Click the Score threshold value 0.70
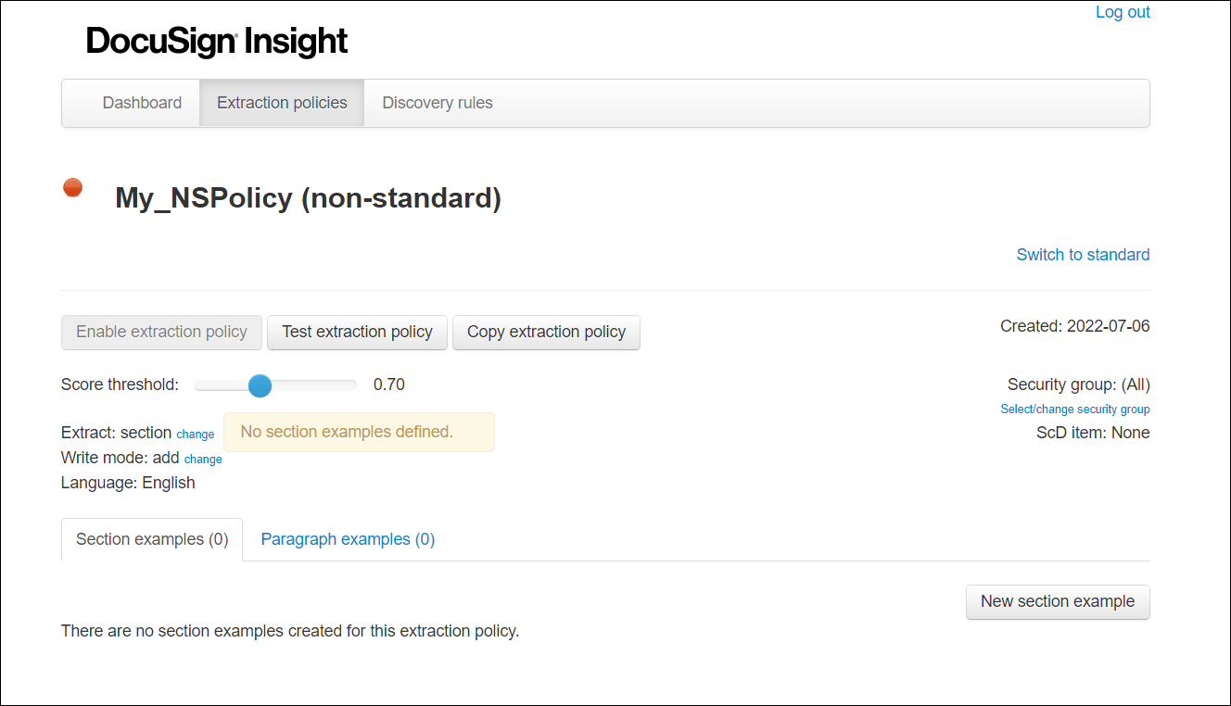 tap(388, 384)
